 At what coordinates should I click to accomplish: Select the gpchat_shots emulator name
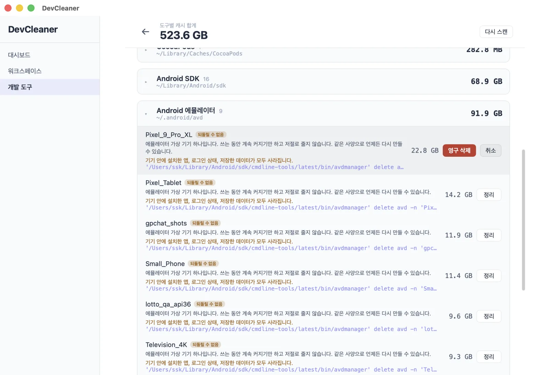tap(166, 223)
